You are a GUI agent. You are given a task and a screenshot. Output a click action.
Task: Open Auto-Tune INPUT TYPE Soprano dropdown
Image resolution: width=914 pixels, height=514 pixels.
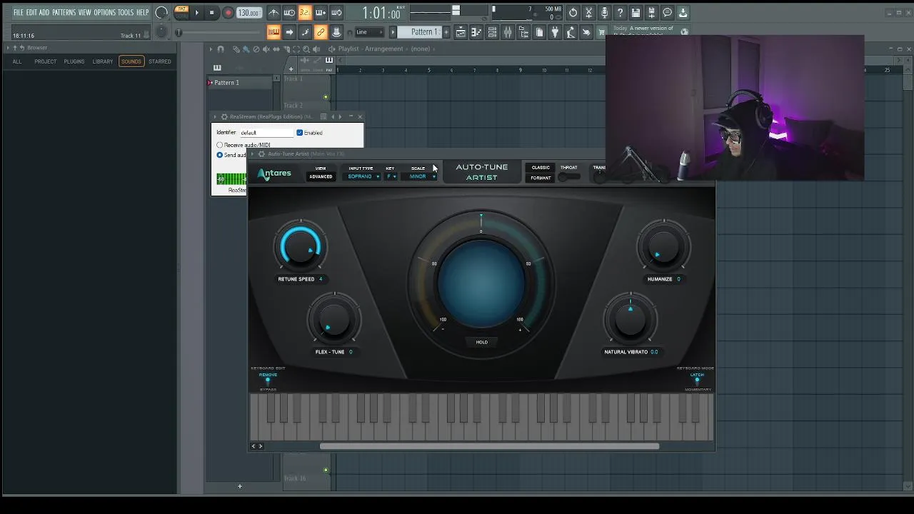pos(363,176)
